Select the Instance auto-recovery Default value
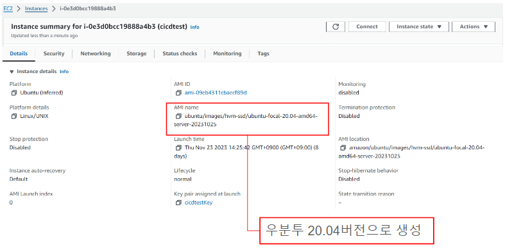This screenshot has height=250, width=505. coord(19,179)
